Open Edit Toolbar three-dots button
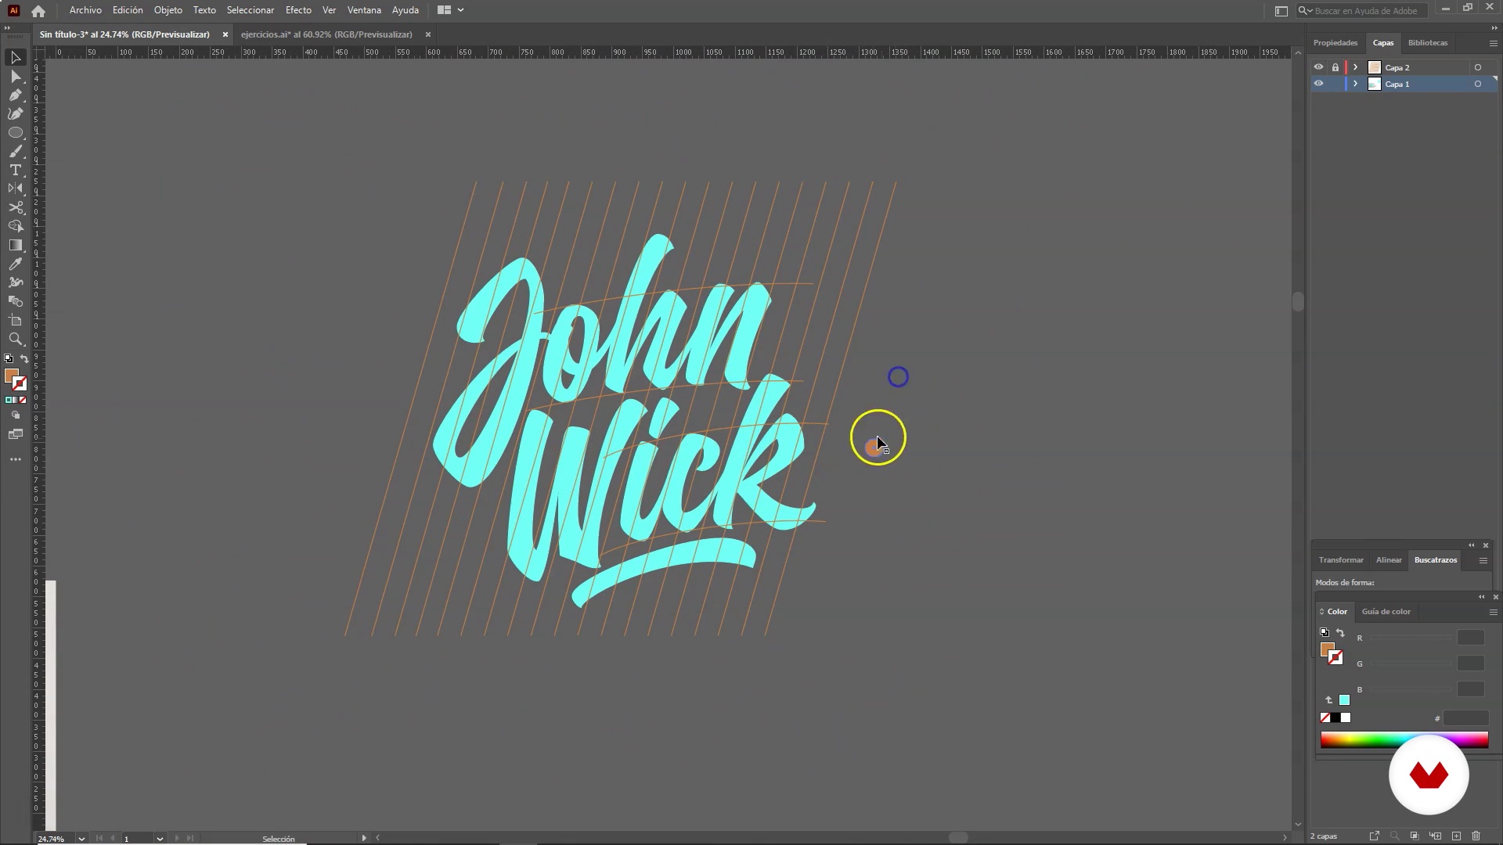 pyautogui.click(x=16, y=460)
